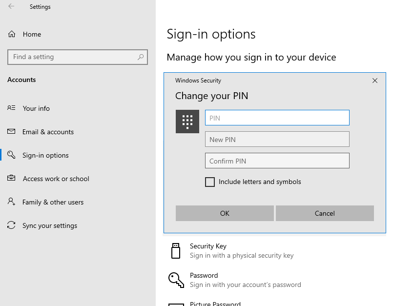Open Family & other users page
Image resolution: width=414 pixels, height=306 pixels.
(53, 202)
